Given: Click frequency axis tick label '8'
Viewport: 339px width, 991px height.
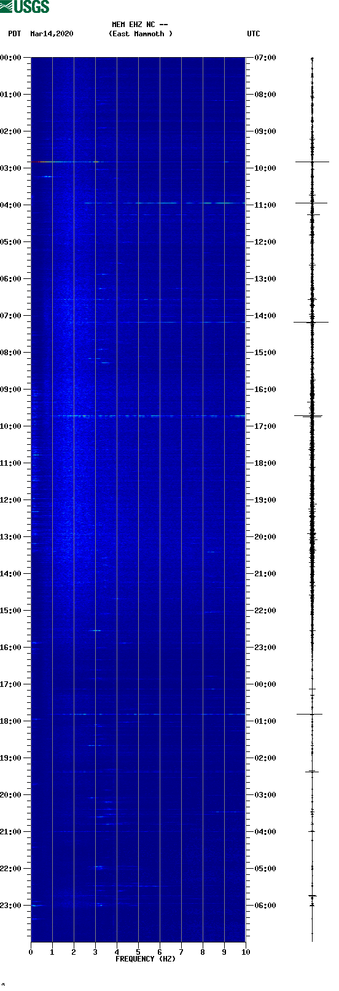Looking at the screenshot, I should click(203, 952).
